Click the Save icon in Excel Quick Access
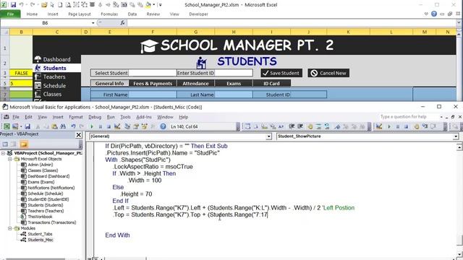The image size is (463, 260). pos(13,5)
